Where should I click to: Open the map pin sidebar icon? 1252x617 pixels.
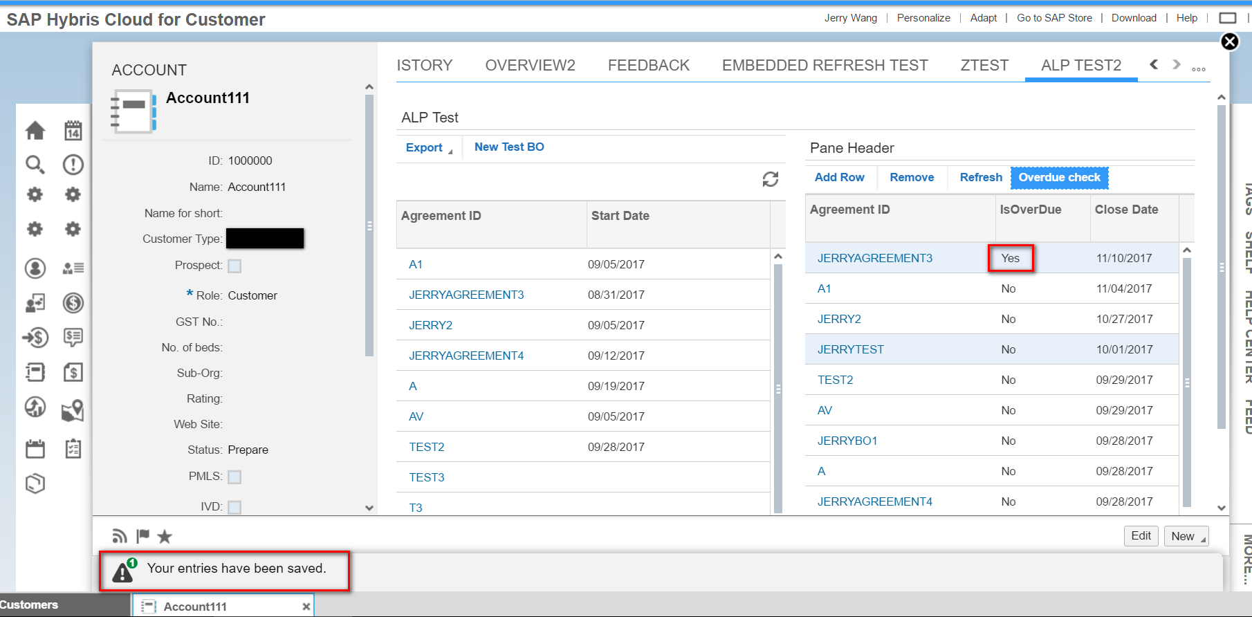pyautogui.click(x=73, y=410)
